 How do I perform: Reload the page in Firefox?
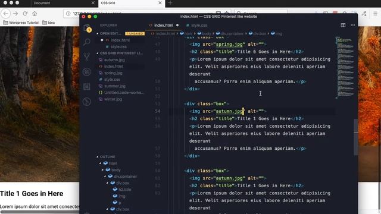pyautogui.click(x=25, y=14)
